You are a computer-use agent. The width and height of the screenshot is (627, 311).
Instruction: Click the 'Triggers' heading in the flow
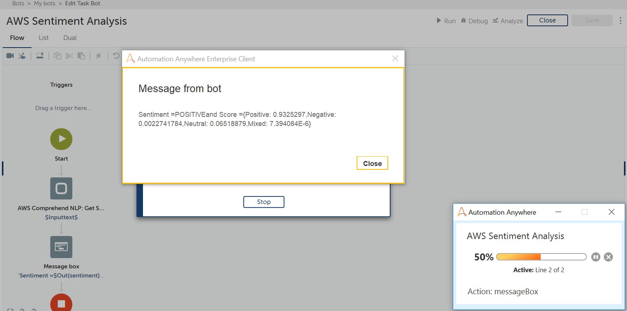(61, 85)
